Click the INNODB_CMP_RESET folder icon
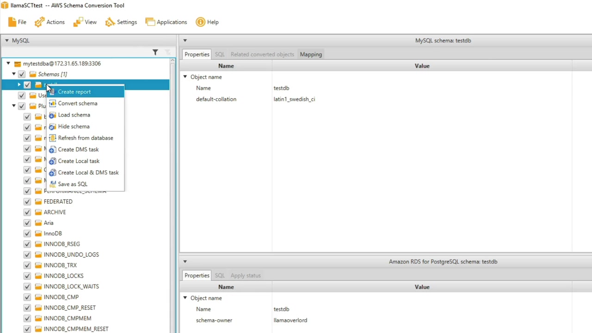The image size is (592, 333). (38, 308)
